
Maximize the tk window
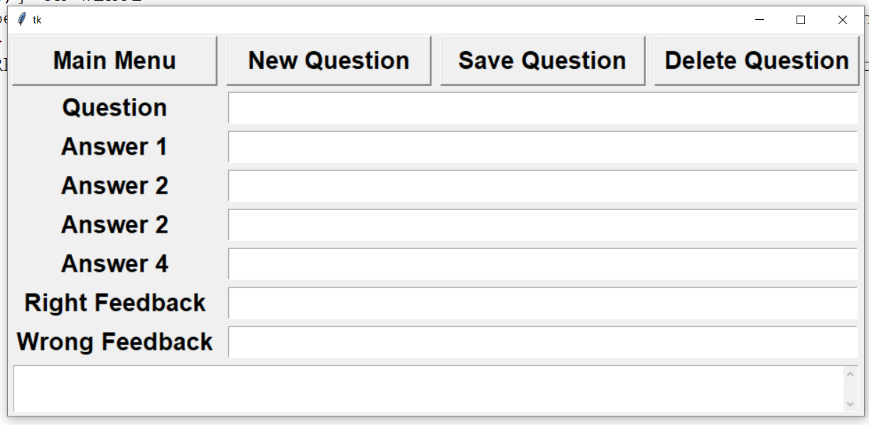[x=801, y=20]
